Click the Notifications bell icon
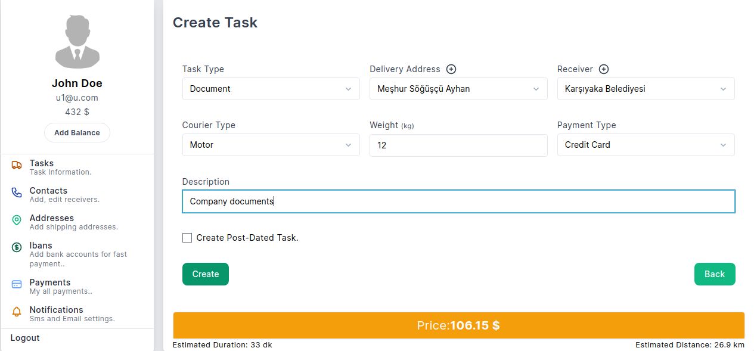754x351 pixels. 17,312
